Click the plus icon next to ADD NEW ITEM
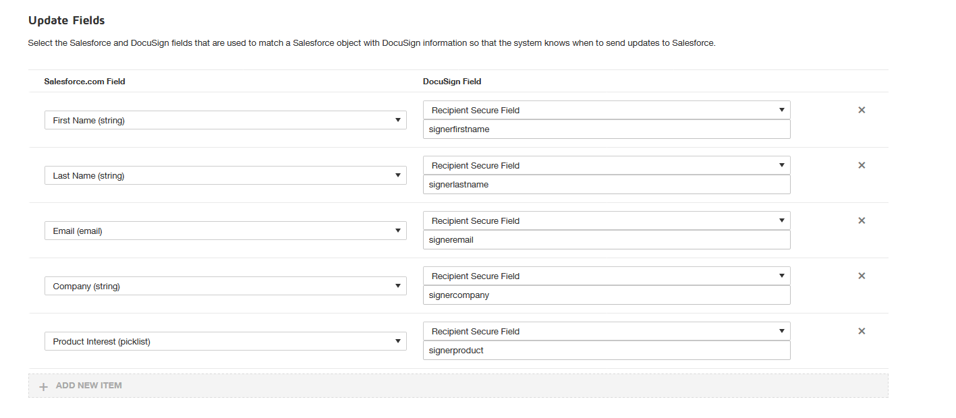 click(43, 386)
